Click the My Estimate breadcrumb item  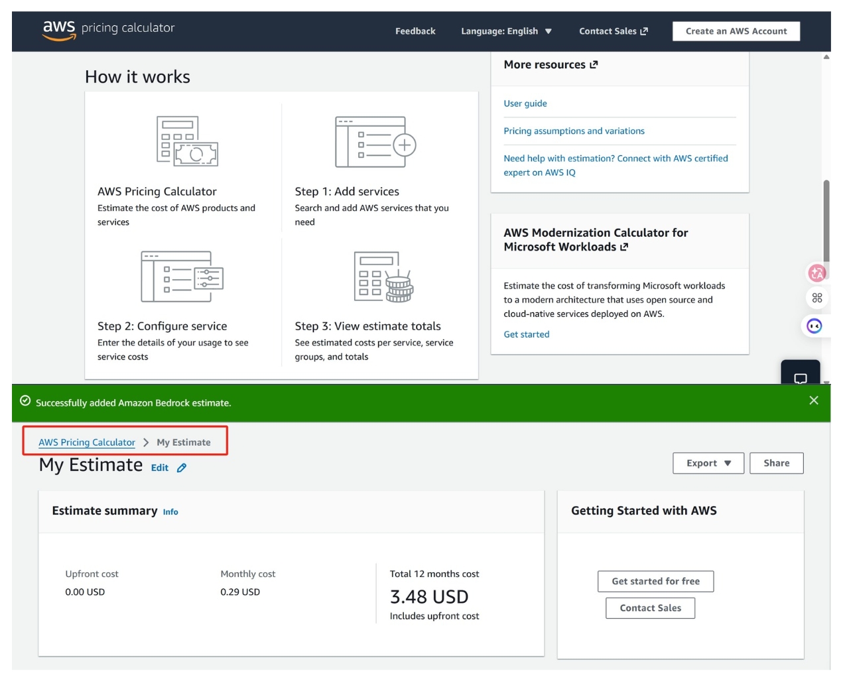[x=184, y=442]
